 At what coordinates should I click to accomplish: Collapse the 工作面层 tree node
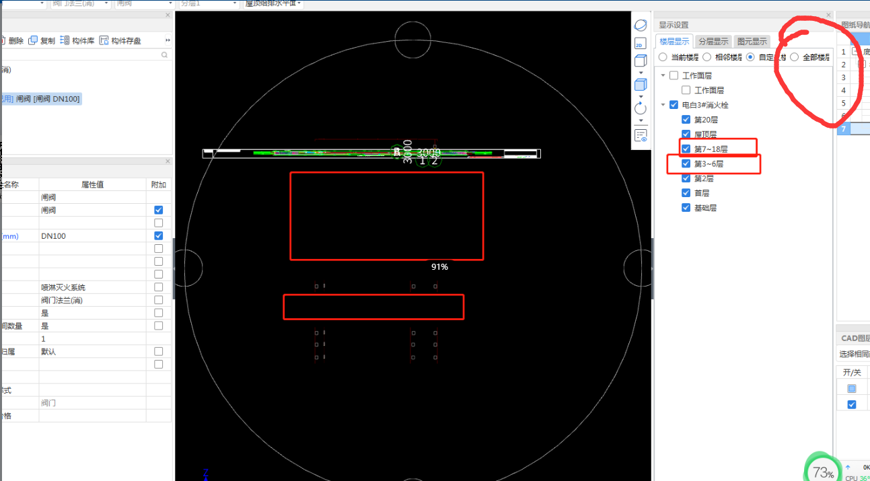[663, 75]
